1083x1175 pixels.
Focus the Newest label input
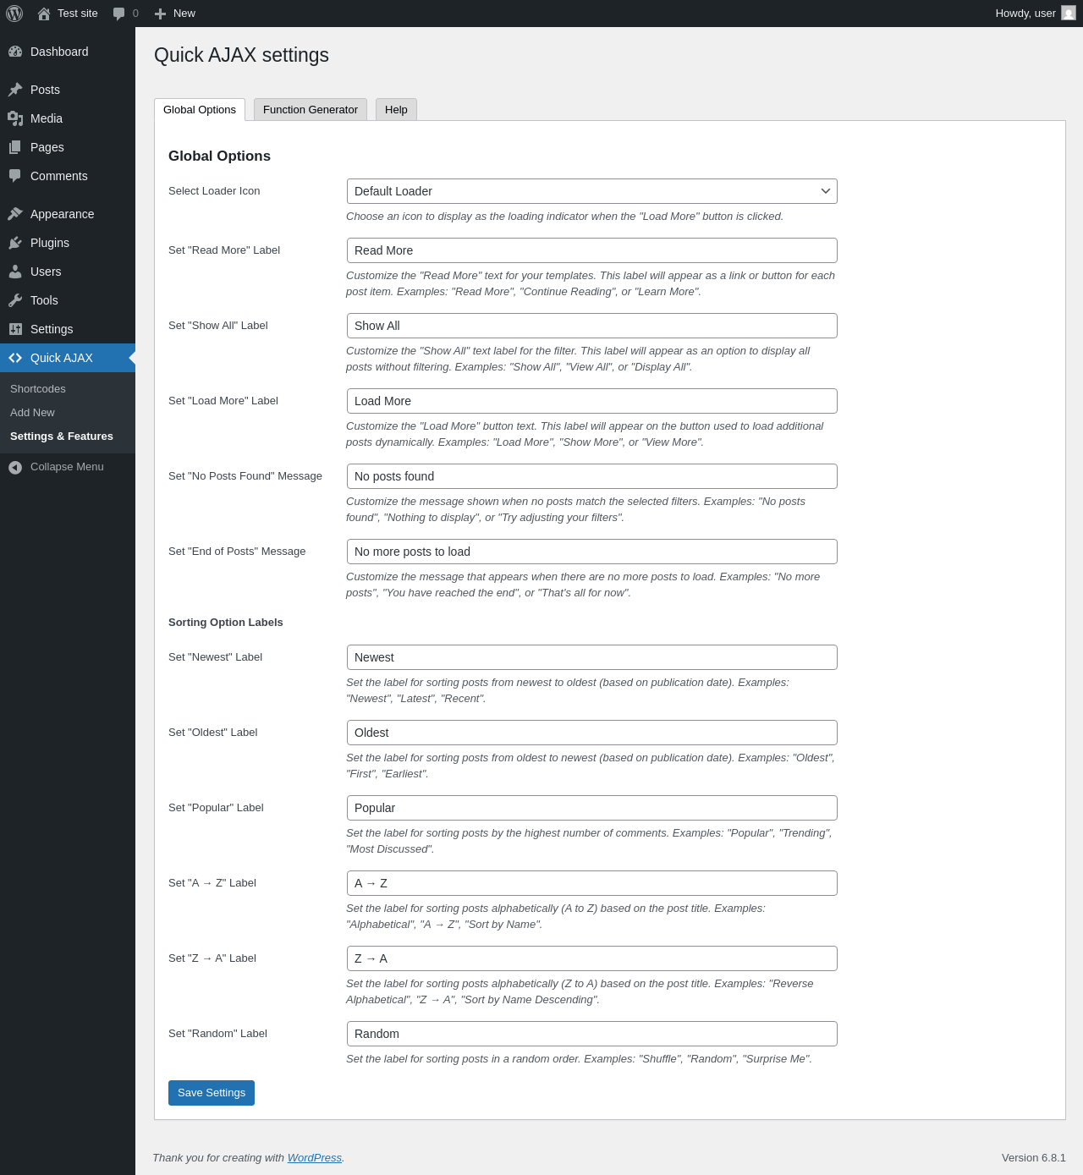tap(592, 657)
